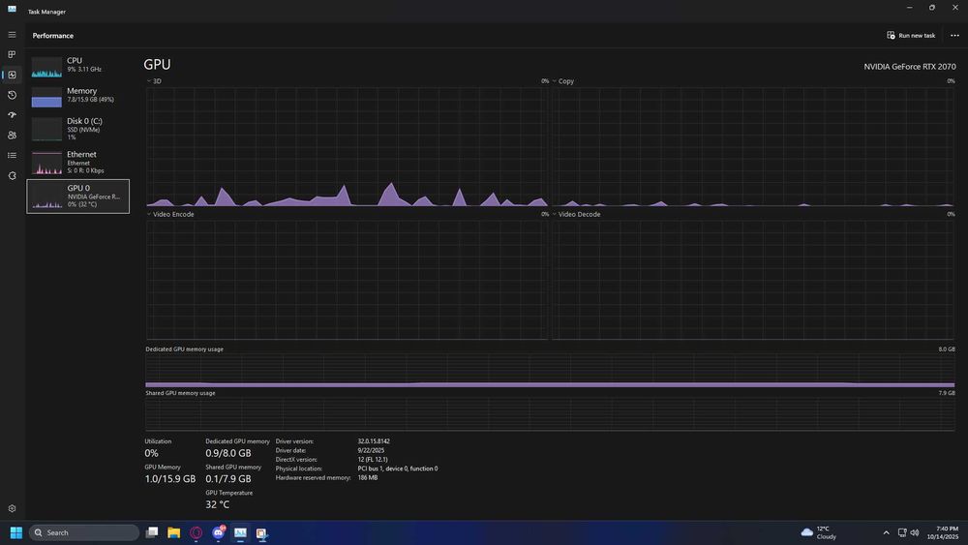Click the driver version 32.0.15.8142 text
The image size is (968, 545).
pyautogui.click(x=374, y=441)
